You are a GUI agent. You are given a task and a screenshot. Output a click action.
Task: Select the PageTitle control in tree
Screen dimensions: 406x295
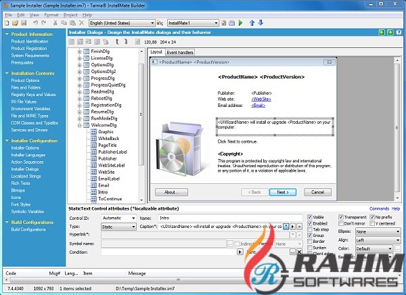point(108,145)
